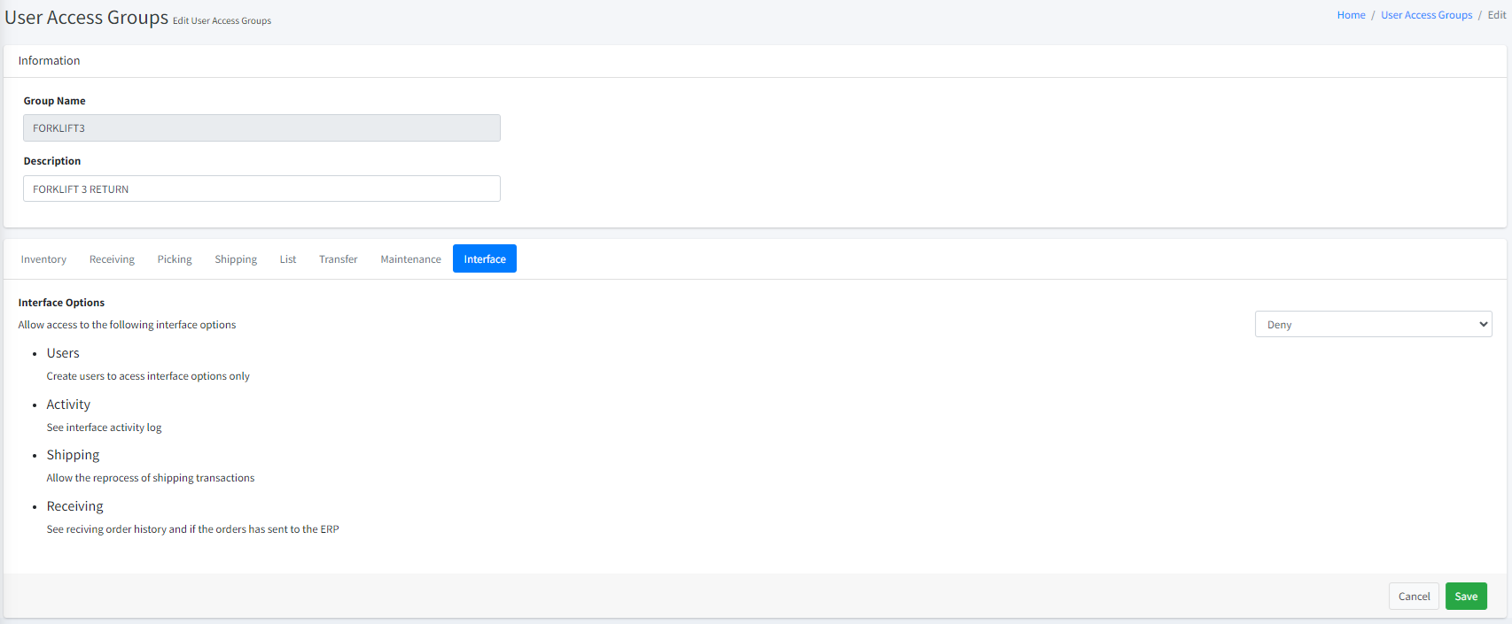This screenshot has width=1512, height=624.
Task: Open the Inventory permissions tab
Action: (x=43, y=259)
